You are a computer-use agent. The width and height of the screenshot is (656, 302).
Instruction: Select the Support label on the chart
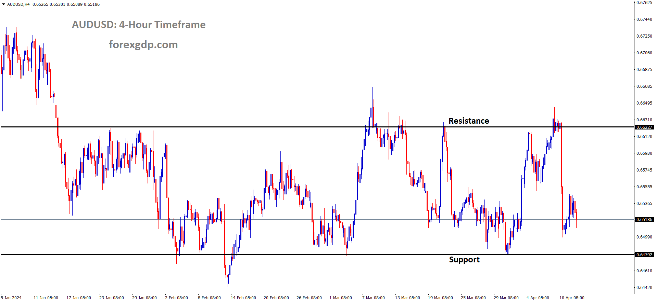(x=464, y=260)
